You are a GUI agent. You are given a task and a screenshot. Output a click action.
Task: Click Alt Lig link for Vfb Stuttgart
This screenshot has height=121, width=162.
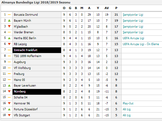(x=127, y=115)
